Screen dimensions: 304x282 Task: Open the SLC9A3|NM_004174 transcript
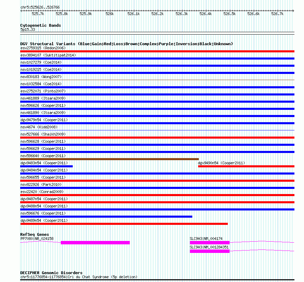pos(206,239)
